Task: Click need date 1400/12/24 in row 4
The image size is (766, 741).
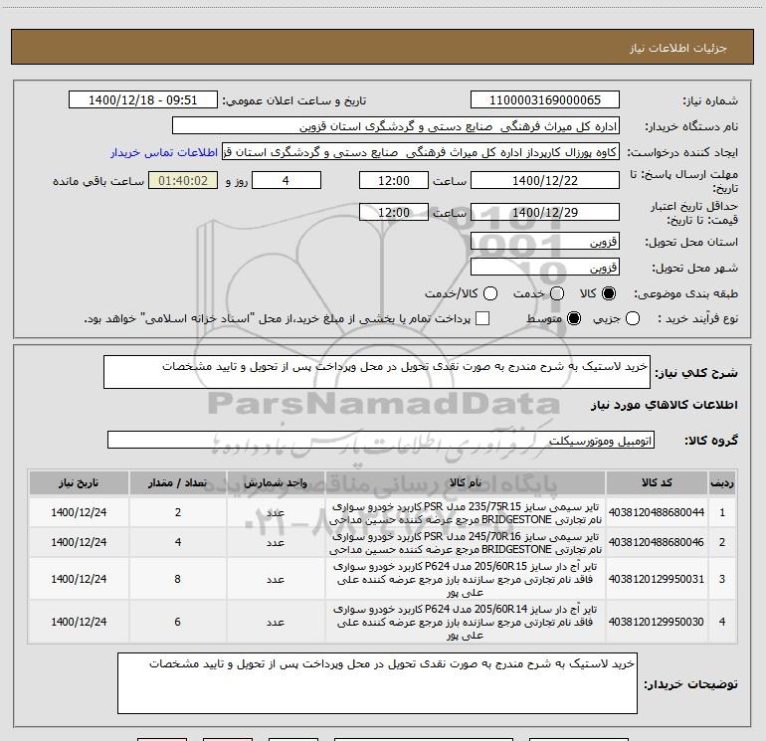Action: click(79, 622)
